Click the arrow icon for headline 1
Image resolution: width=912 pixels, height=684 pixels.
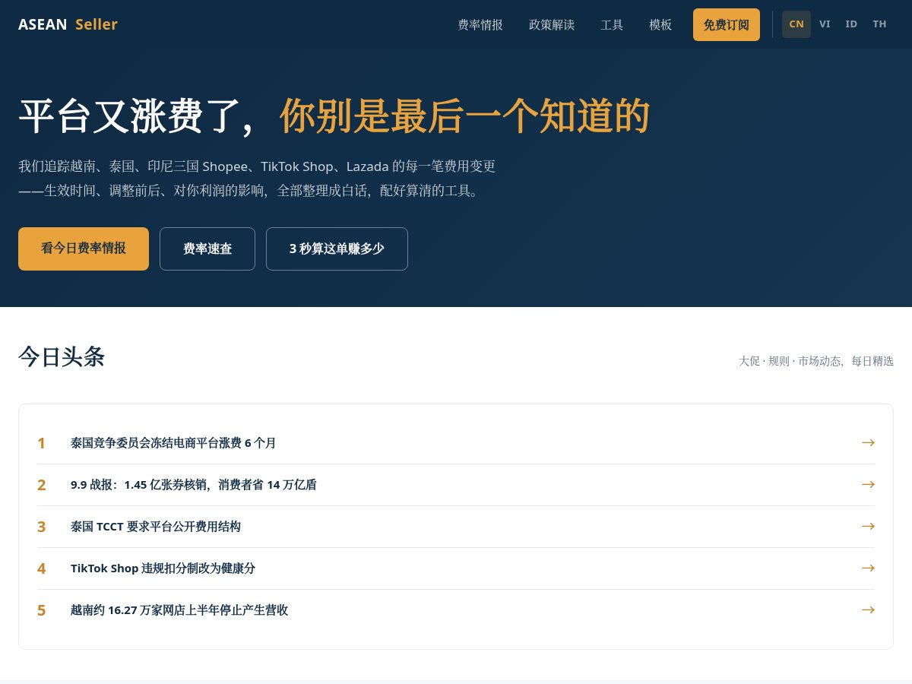(868, 442)
